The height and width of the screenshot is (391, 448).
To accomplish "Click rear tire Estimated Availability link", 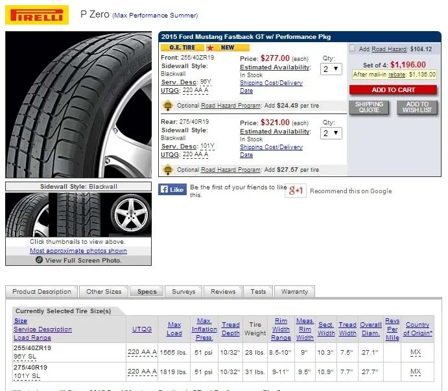I will click(275, 132).
